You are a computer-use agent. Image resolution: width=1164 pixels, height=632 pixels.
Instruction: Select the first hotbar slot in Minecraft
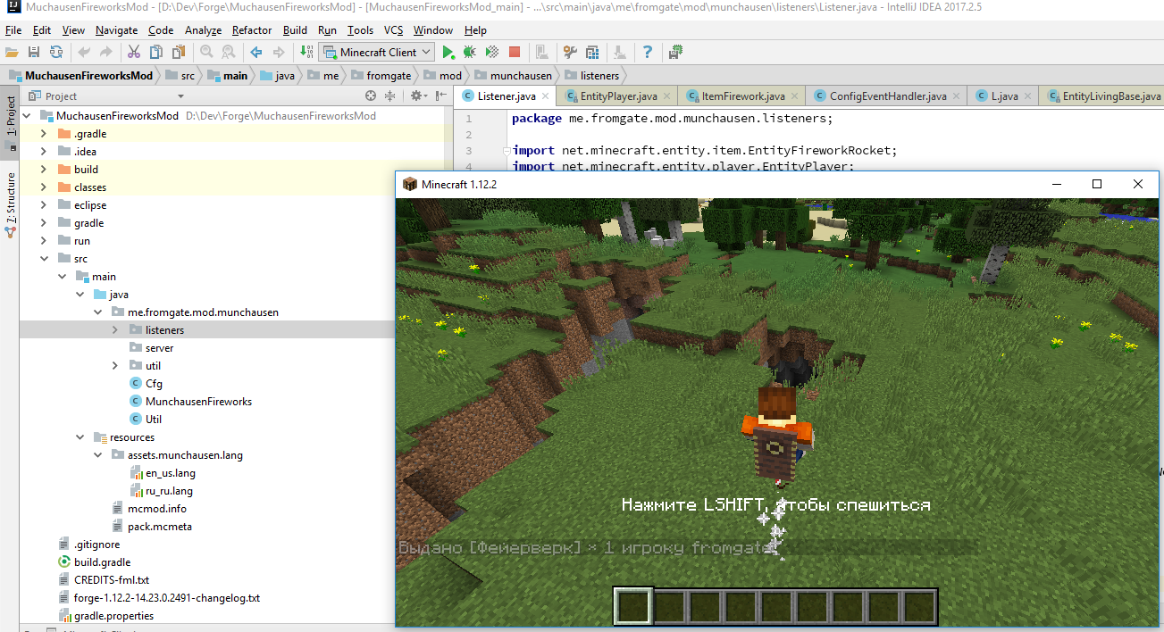(x=633, y=607)
